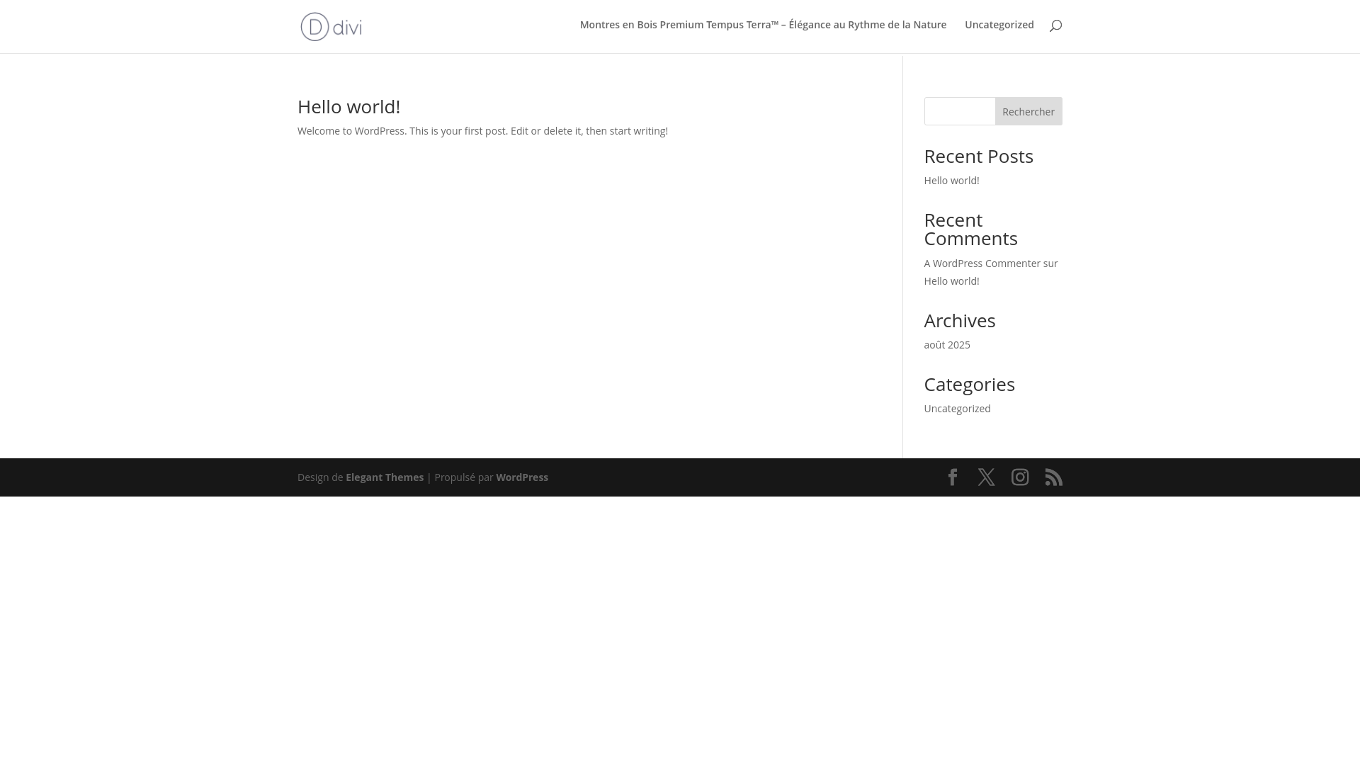
Task: Open the header search magnifier icon
Action: point(1055,25)
